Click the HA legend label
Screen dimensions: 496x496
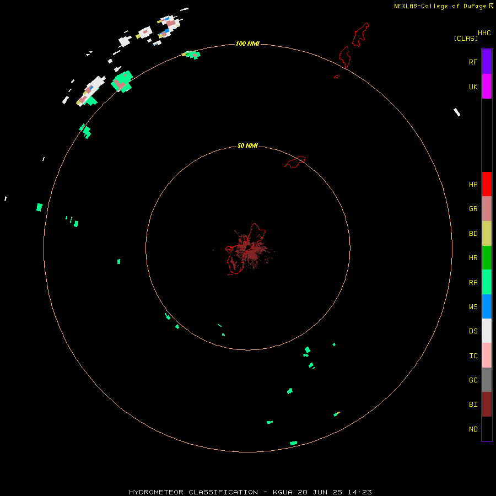(x=473, y=184)
